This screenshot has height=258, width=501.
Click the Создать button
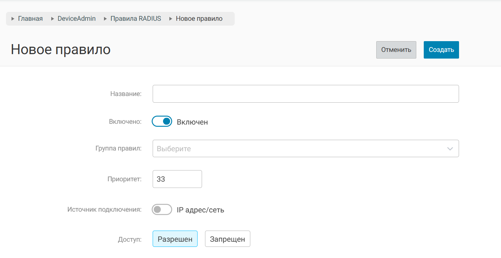click(441, 50)
